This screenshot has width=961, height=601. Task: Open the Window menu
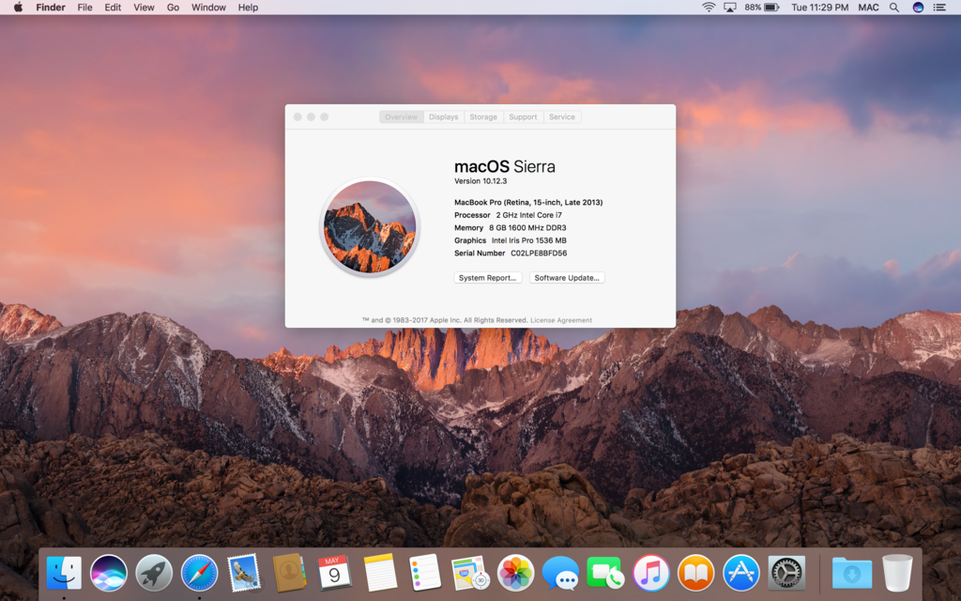[x=208, y=8]
